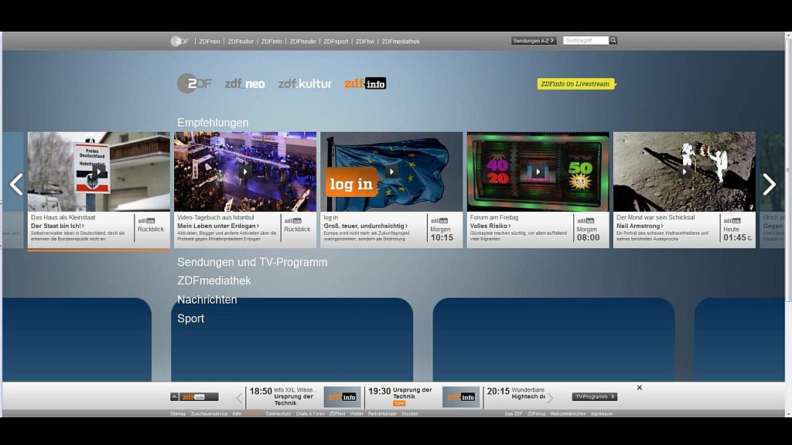
Task: Expand 'Sendungen und TV-Programm' section
Action: click(252, 262)
